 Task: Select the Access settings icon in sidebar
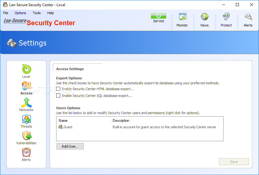point(27,86)
